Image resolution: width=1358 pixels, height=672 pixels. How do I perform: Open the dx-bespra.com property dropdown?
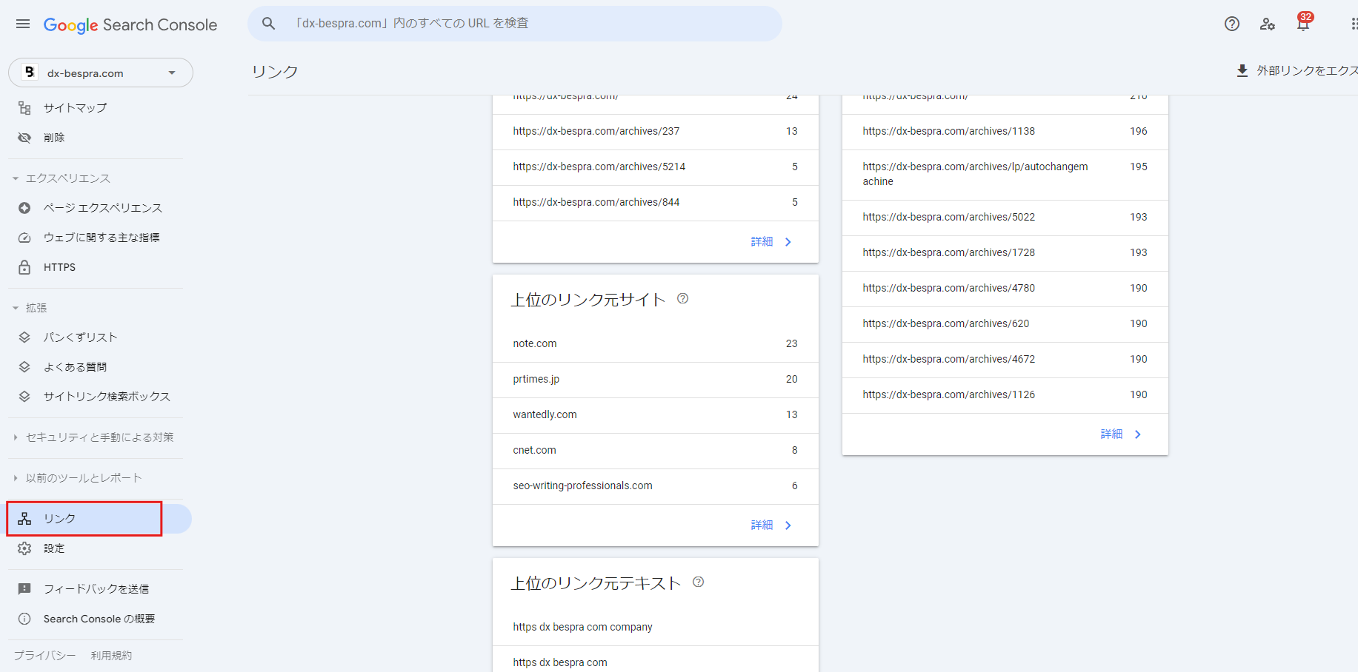[101, 73]
